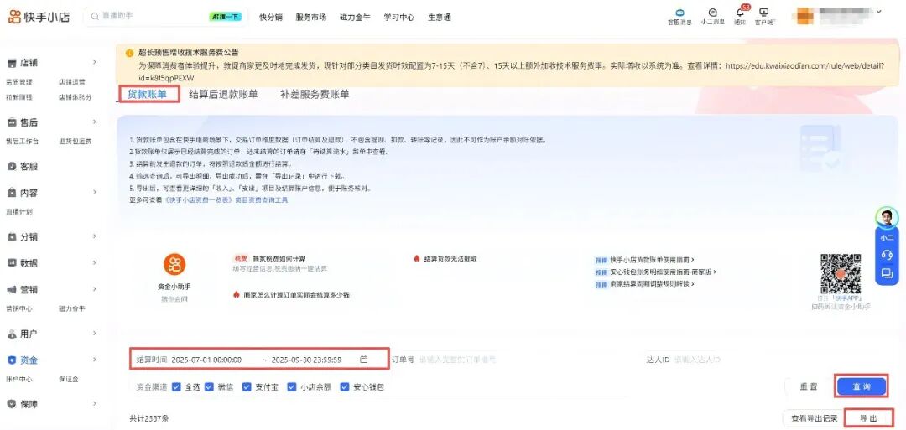Click the 查询 button
This screenshot has height=430, width=906.
click(x=861, y=386)
